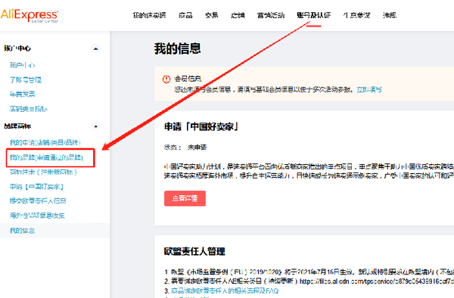Open 商标注册 (注册新商标) sidebar link
This screenshot has height=298, width=454.
point(43,172)
